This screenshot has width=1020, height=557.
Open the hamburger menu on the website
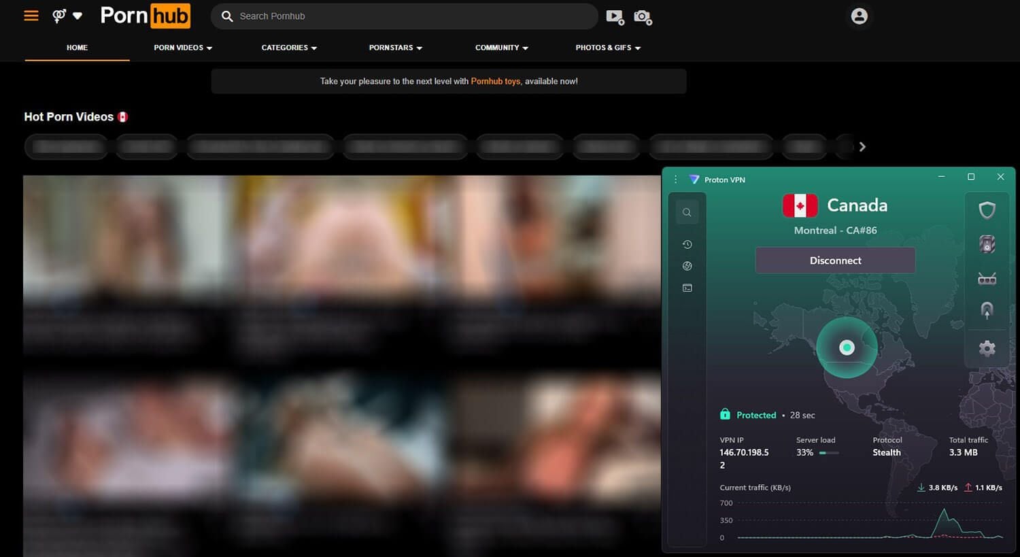[31, 16]
